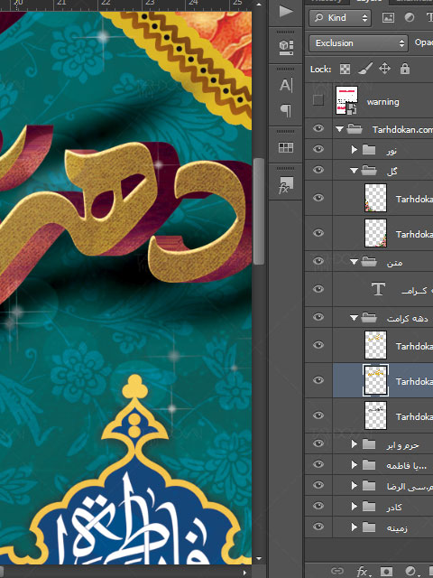Select the یا فاطمه group name
This screenshot has width=433, height=578.
pos(406,466)
